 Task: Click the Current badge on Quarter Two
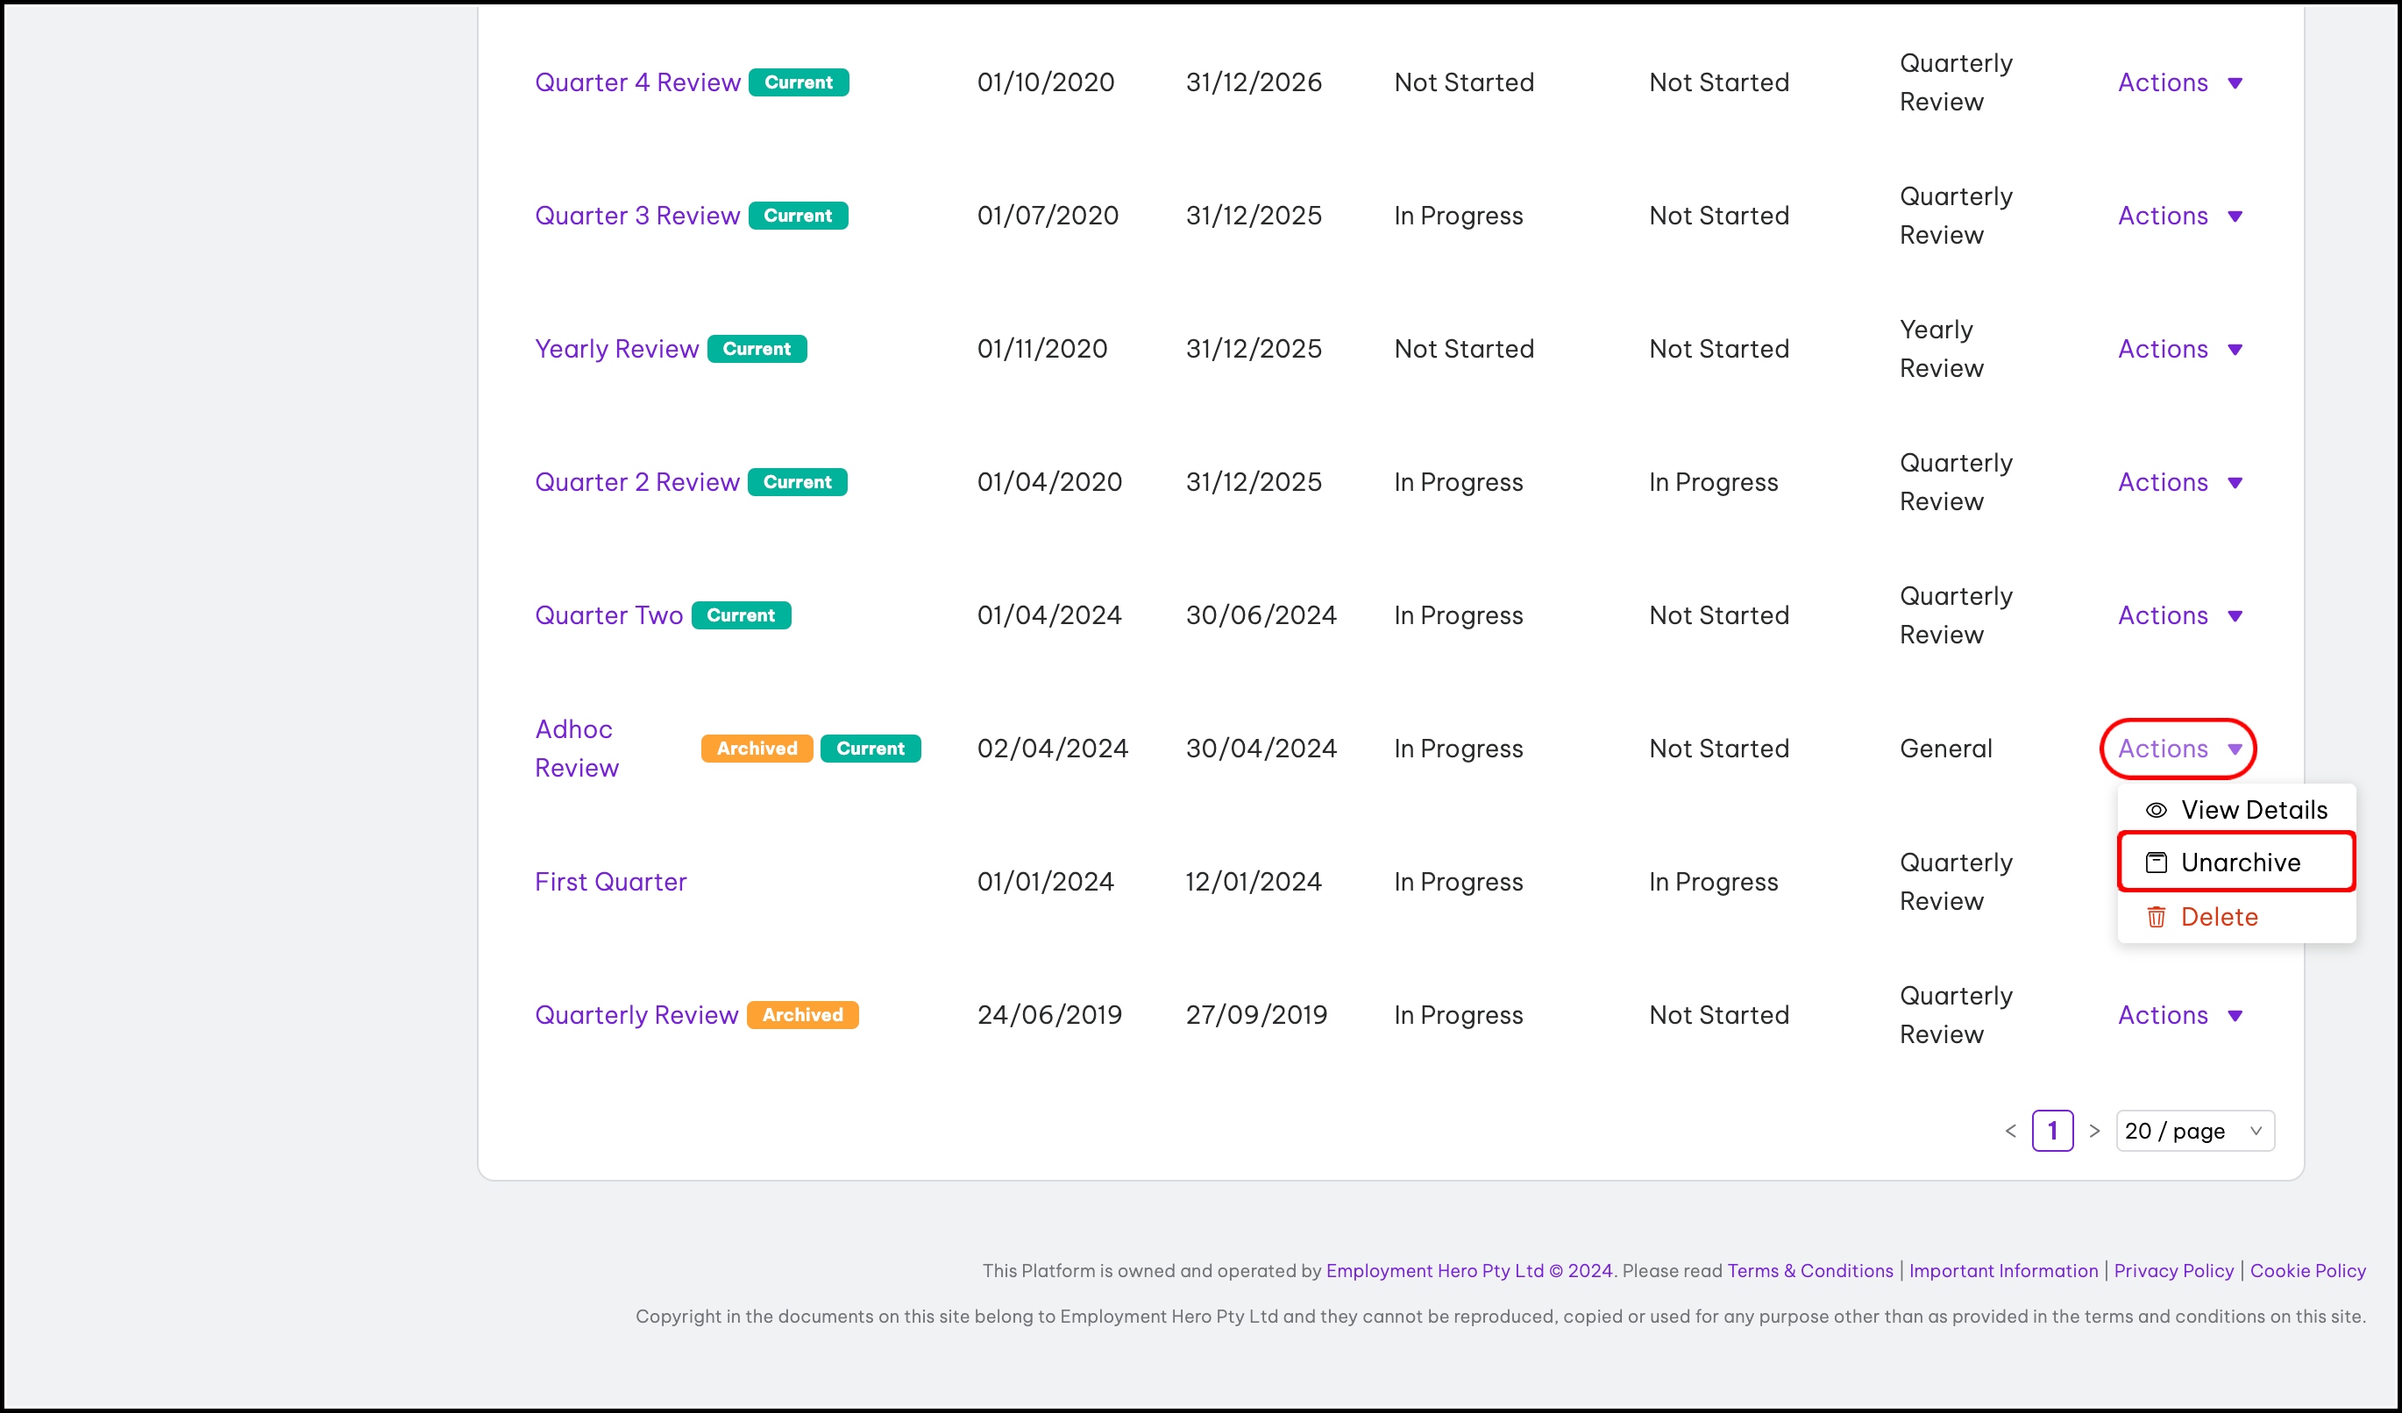[741, 615]
